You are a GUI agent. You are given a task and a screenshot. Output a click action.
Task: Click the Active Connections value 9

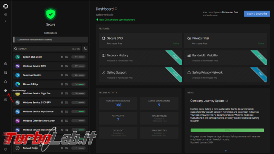coord(159,105)
